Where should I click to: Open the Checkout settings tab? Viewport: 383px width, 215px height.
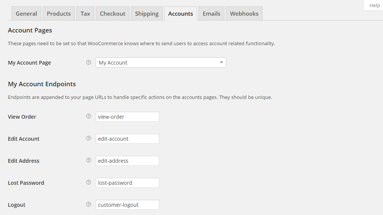(112, 13)
